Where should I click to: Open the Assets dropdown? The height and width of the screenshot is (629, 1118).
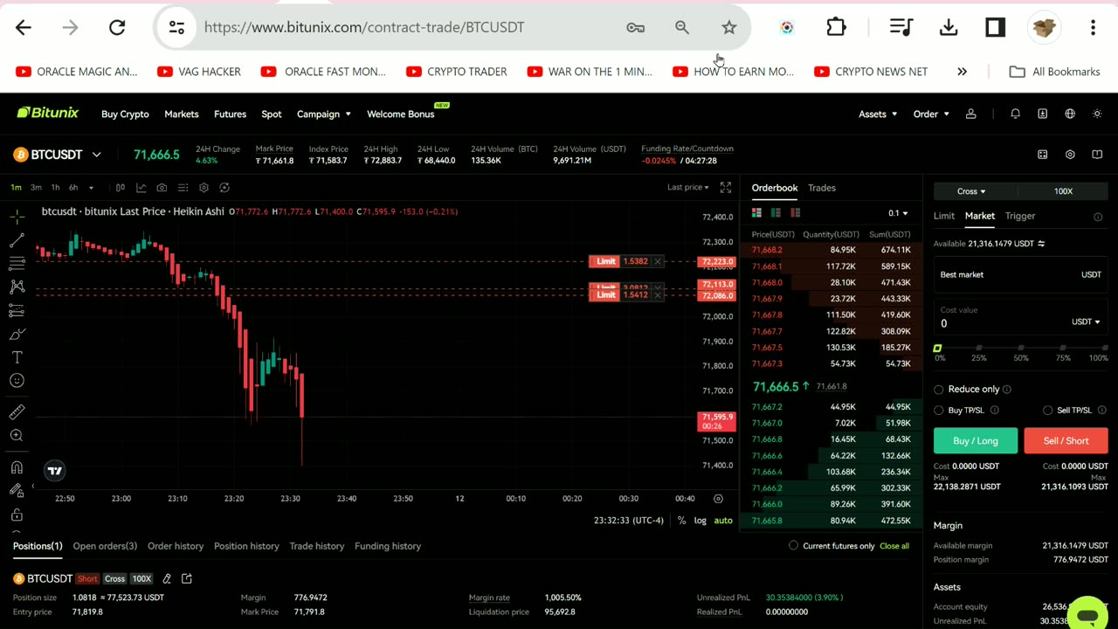coord(878,114)
